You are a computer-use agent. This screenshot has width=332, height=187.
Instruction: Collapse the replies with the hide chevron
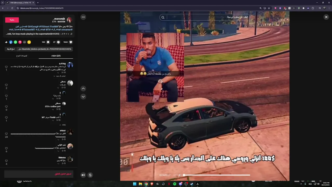pos(62,125)
